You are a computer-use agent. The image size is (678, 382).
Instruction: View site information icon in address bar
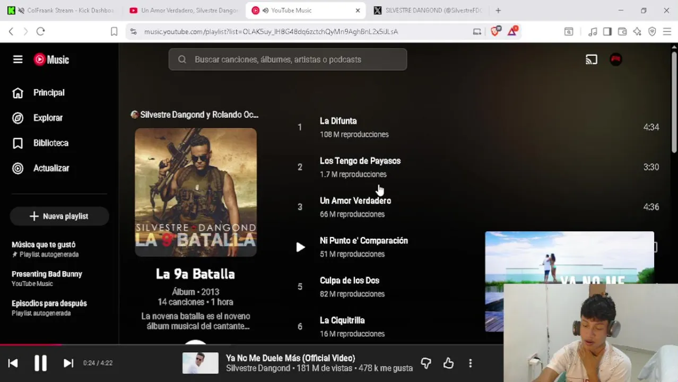[x=133, y=31]
